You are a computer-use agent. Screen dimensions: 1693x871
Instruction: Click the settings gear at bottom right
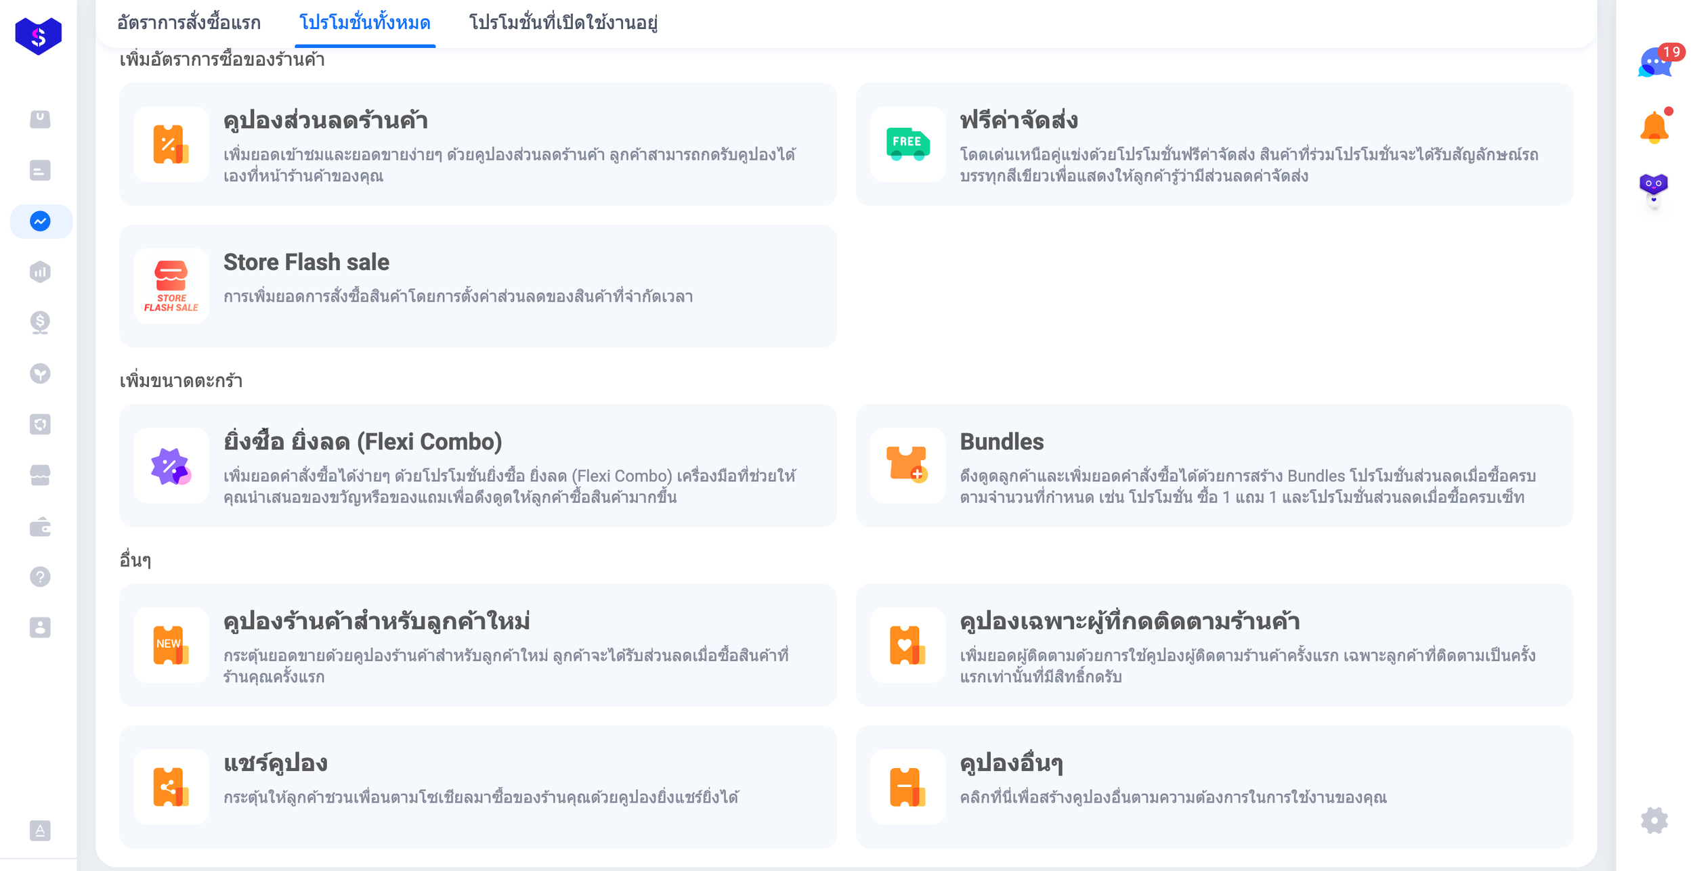[1653, 820]
